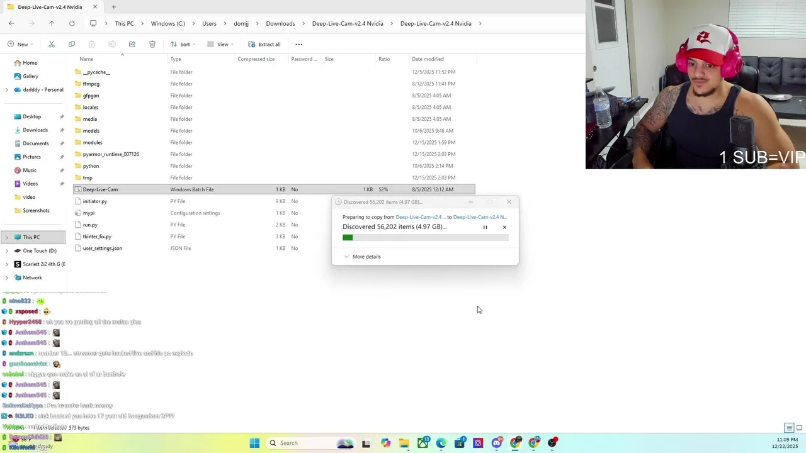Click the Share toolbar icon
The height and width of the screenshot is (453, 806).
coord(132,44)
